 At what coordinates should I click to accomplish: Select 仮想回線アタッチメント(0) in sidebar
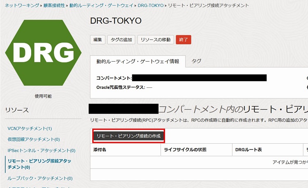[x=34, y=140]
